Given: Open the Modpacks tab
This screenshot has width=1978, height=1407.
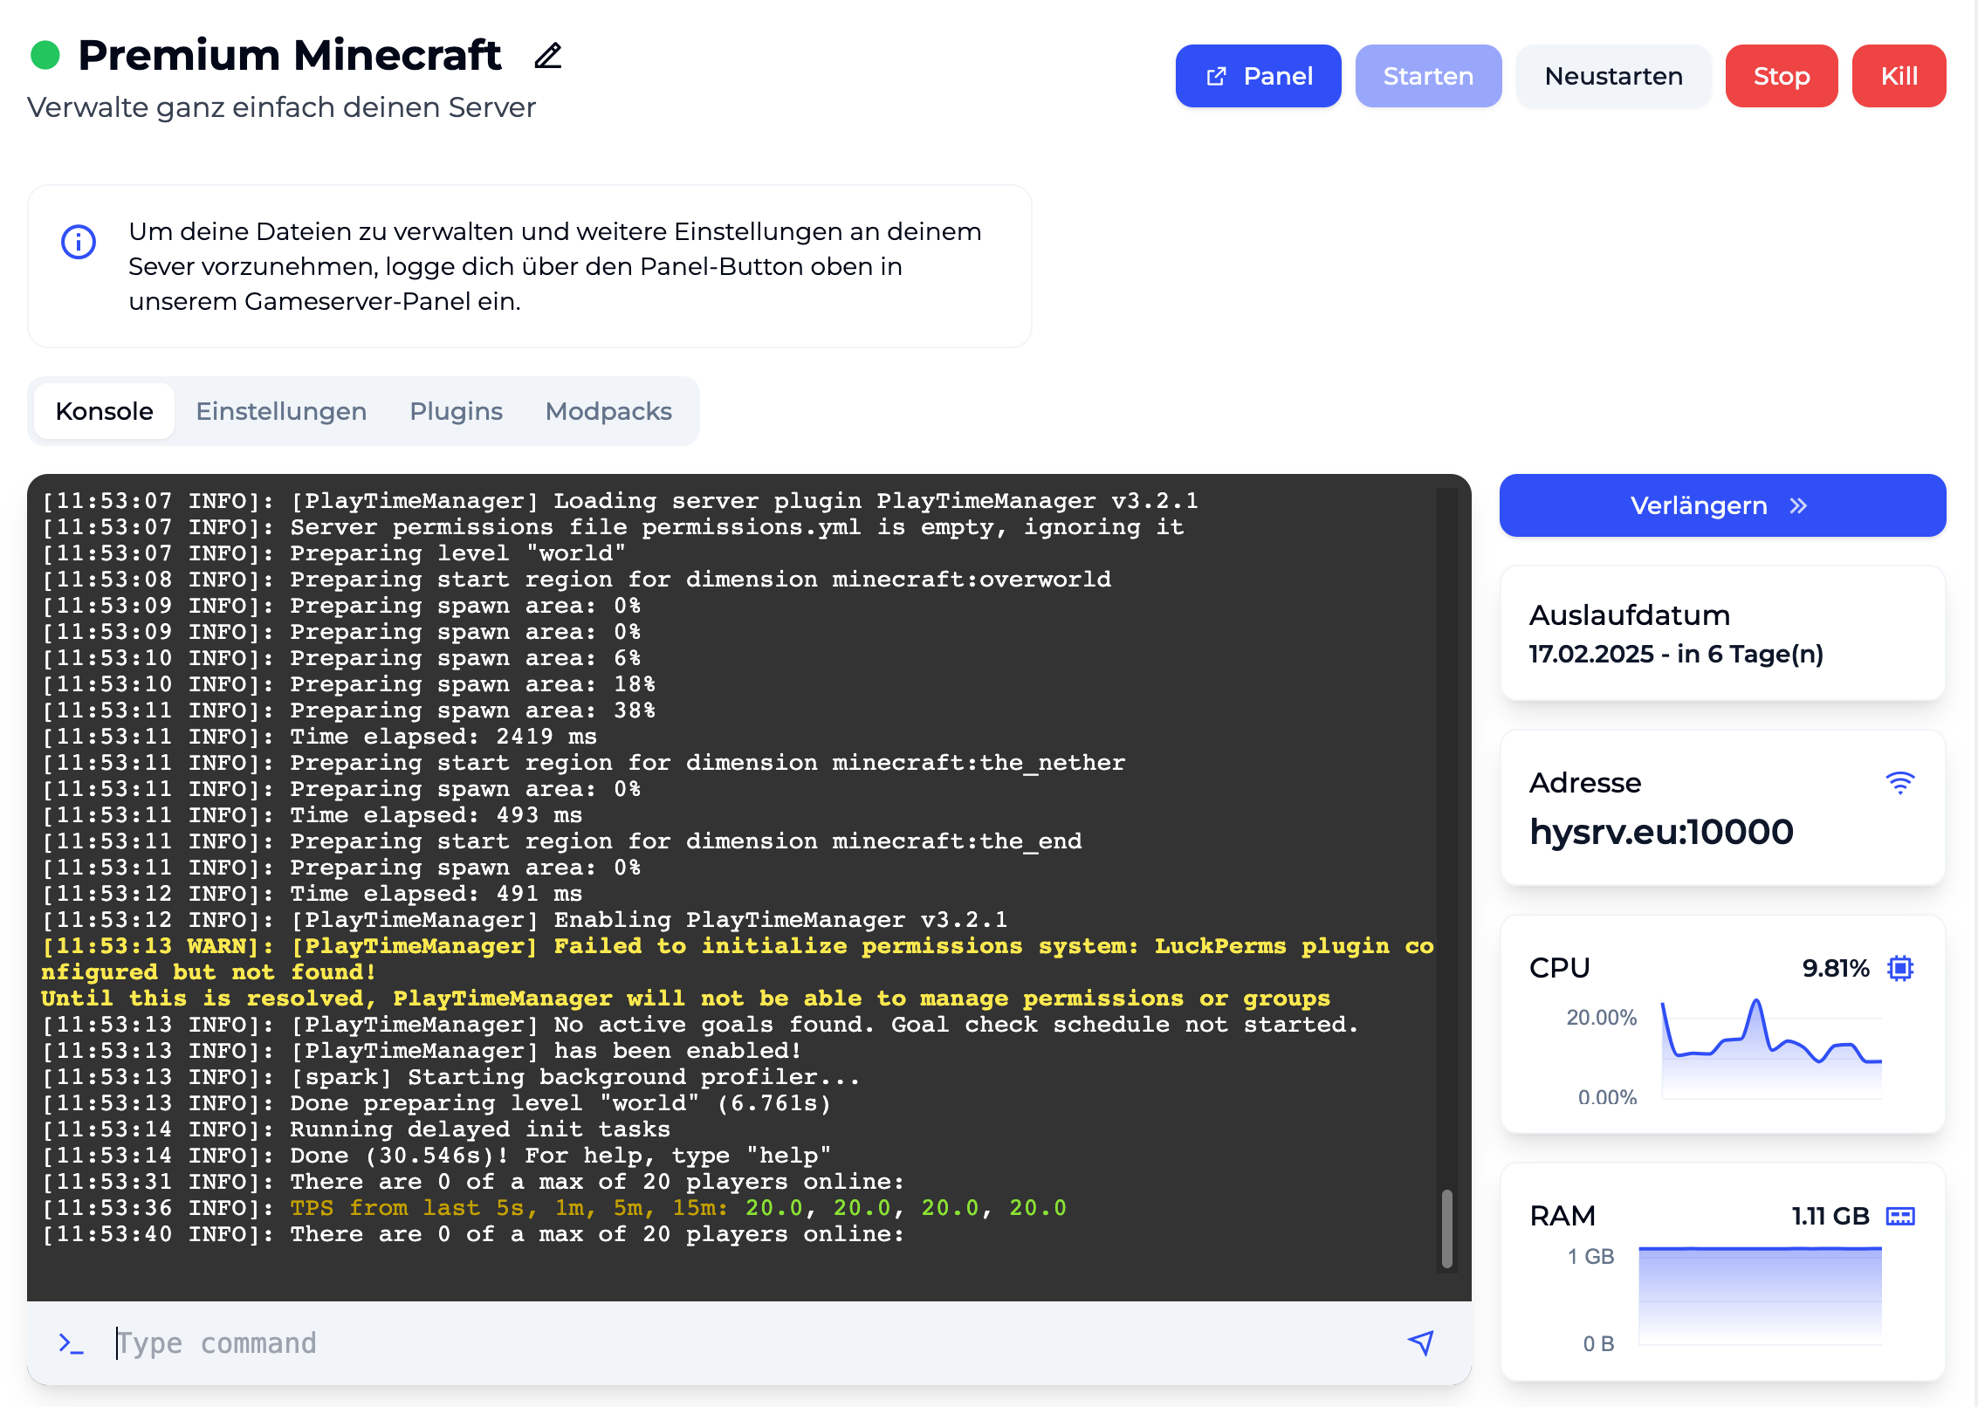Looking at the screenshot, I should 608,411.
